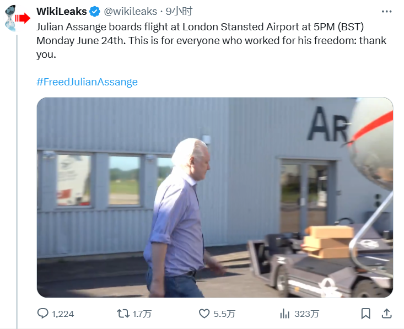The height and width of the screenshot is (329, 404).
Task: Bookmark this WikiLeaks tweet
Action: (365, 314)
